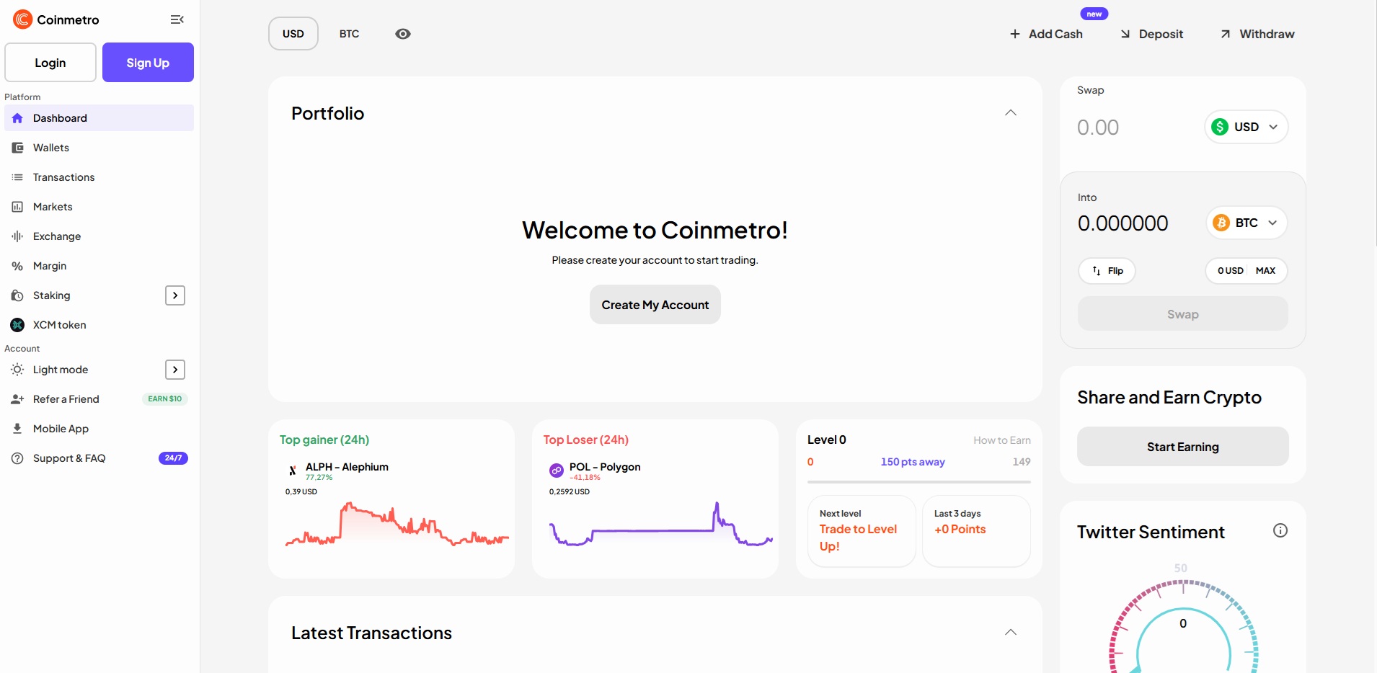Click the Alephium coin icon
1377x673 pixels.
tap(293, 471)
